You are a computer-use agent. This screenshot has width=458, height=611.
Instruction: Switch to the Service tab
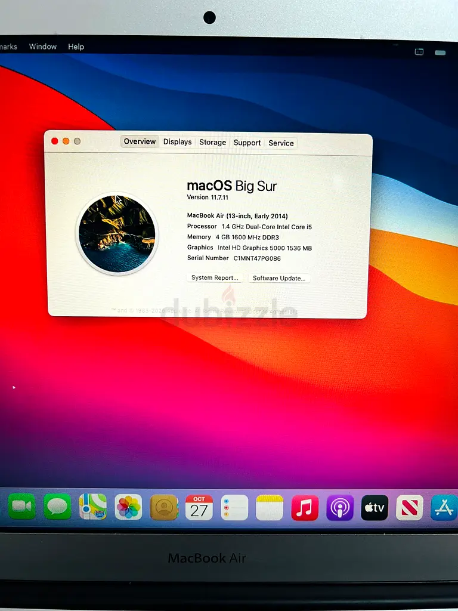[x=281, y=143]
